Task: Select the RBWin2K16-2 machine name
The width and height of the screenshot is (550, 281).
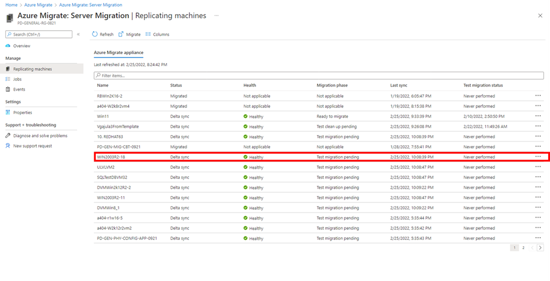Action: coord(110,96)
